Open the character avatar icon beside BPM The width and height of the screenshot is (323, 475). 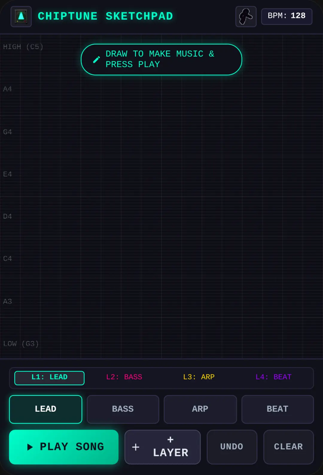pos(246,16)
